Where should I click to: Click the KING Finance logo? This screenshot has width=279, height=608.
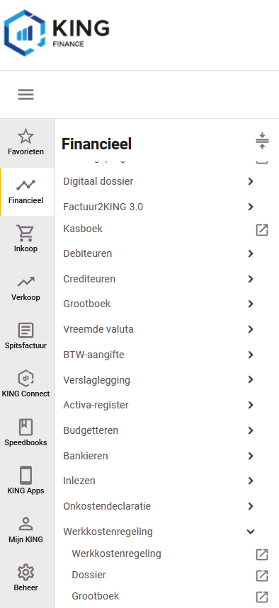coord(57,33)
